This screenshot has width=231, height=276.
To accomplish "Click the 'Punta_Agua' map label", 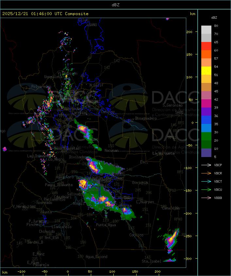I will 106,225.
